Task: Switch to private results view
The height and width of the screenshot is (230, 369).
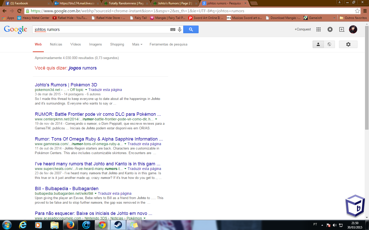Action: (x=318, y=44)
